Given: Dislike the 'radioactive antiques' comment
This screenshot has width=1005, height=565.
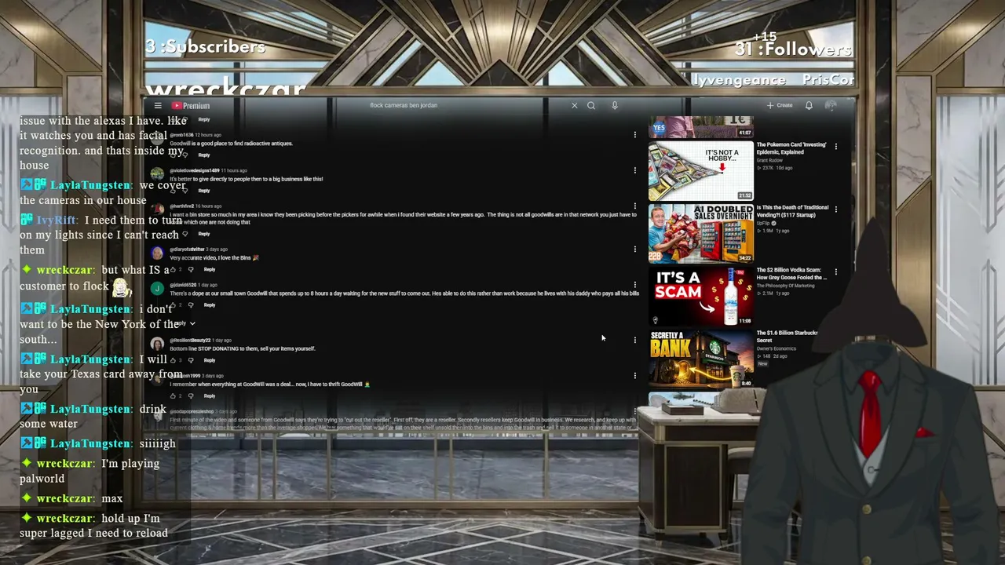Looking at the screenshot, I should [x=185, y=155].
